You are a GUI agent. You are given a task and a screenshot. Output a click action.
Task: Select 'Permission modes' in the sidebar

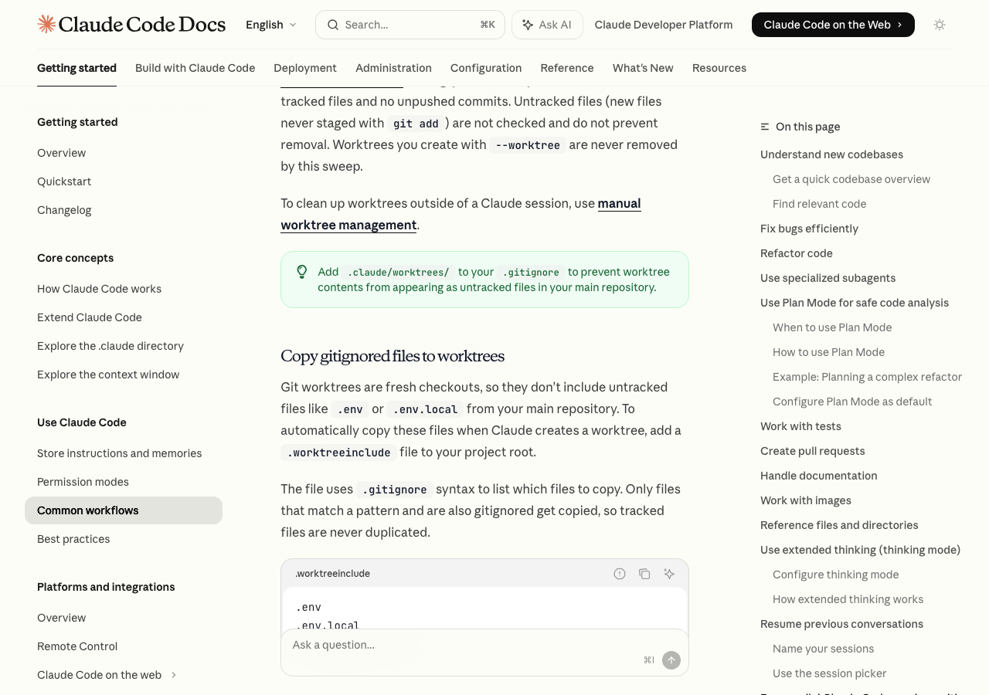coord(83,481)
